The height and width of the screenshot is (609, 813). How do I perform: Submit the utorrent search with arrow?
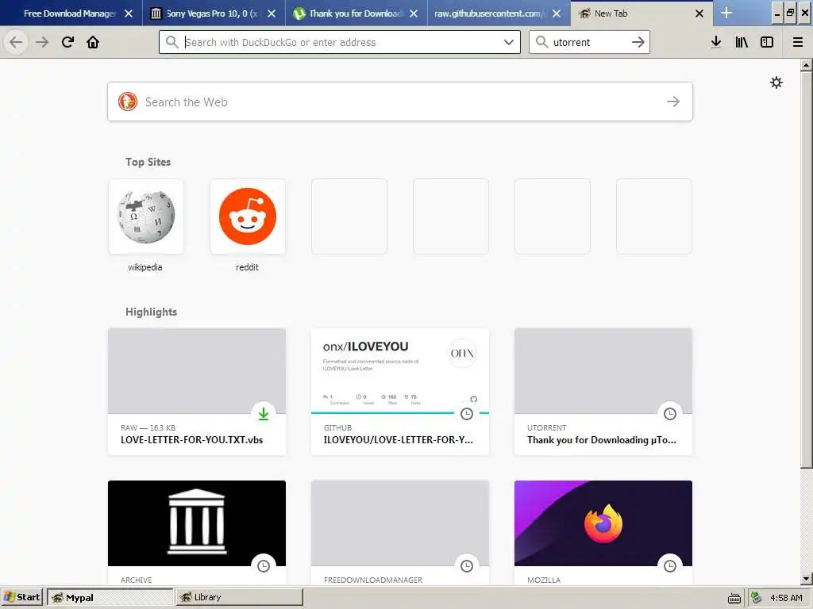pyautogui.click(x=638, y=42)
